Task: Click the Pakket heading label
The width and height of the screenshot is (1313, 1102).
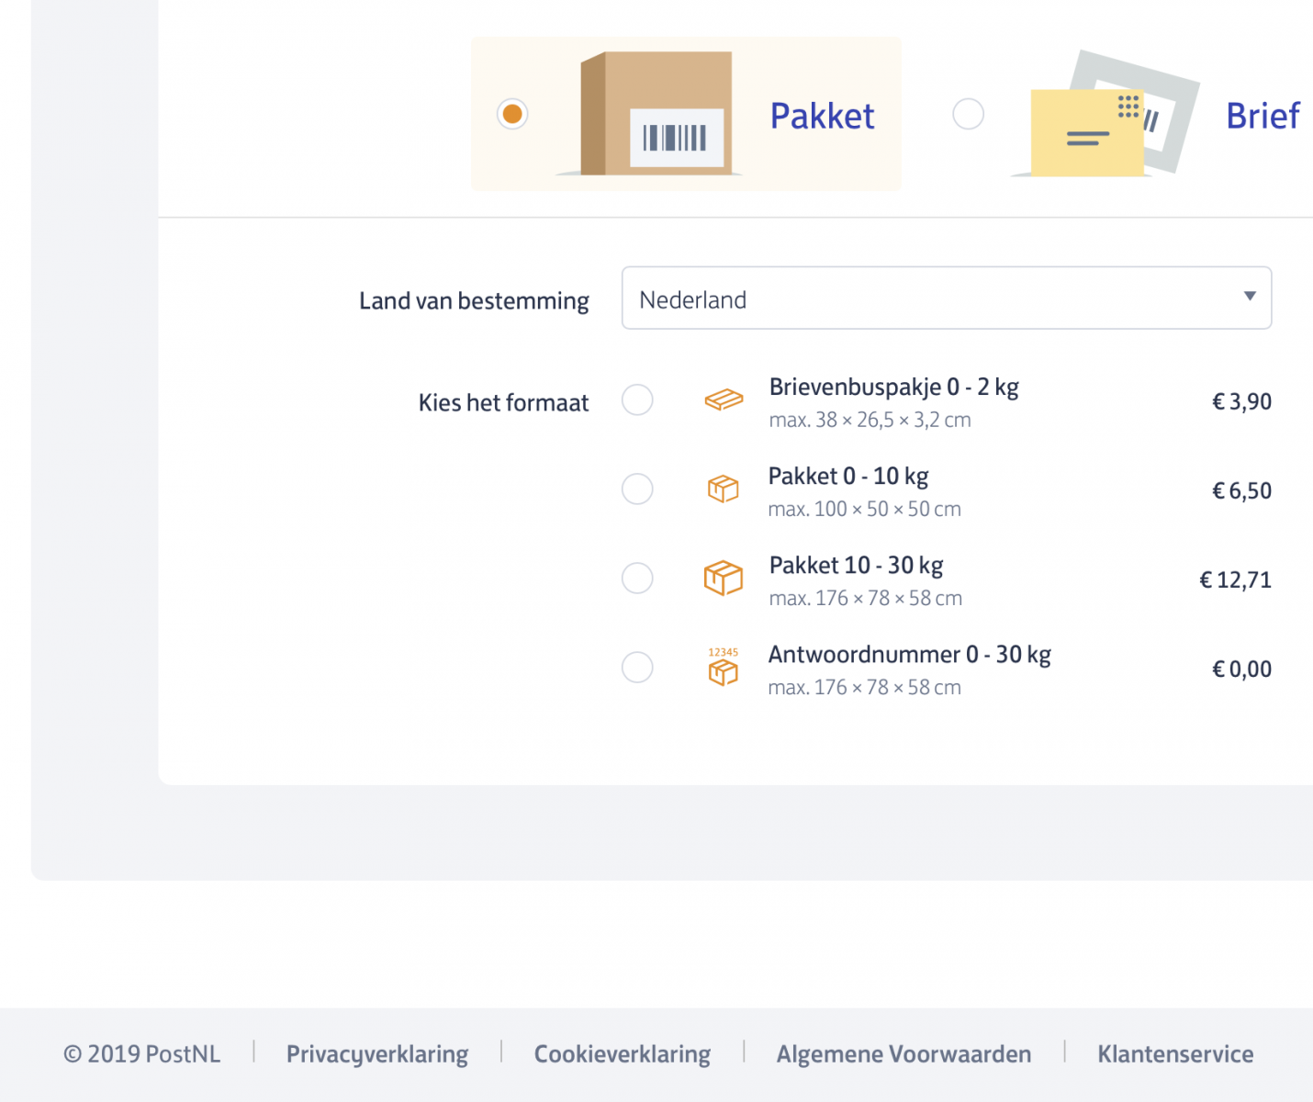Action: [822, 116]
